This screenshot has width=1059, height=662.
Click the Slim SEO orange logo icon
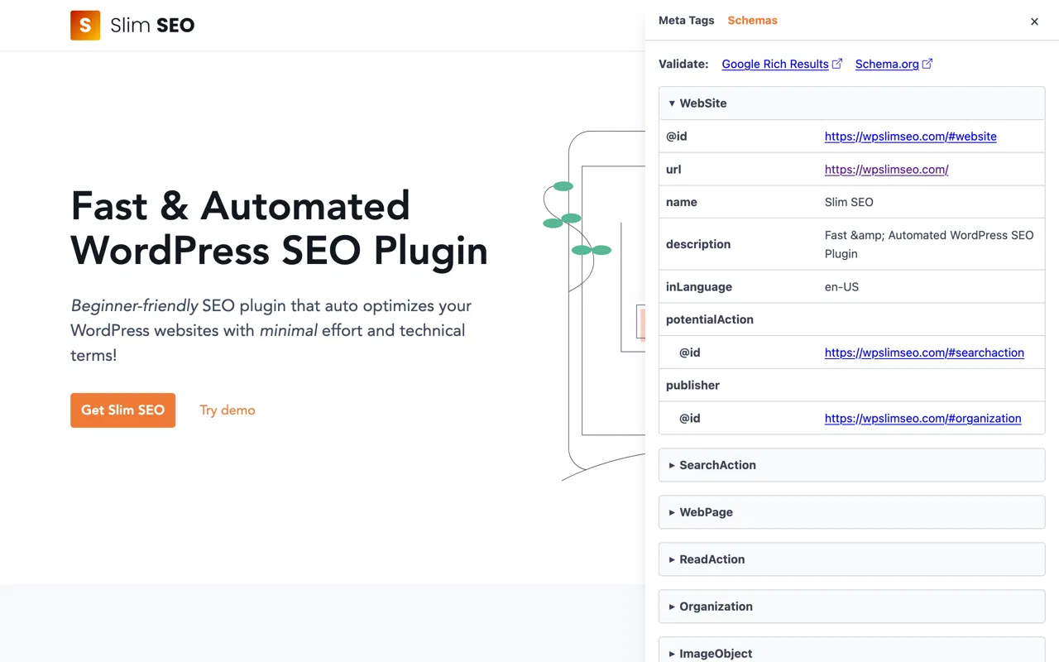coord(85,26)
